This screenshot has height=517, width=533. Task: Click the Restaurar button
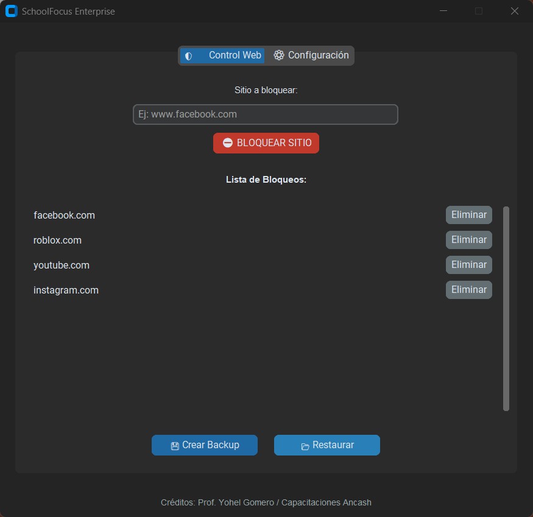[327, 445]
